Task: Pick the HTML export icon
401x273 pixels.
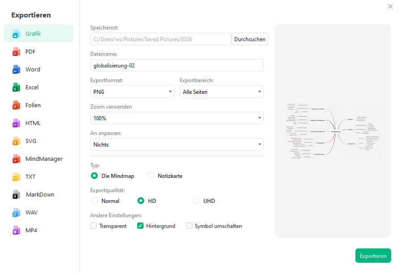Action: point(17,123)
